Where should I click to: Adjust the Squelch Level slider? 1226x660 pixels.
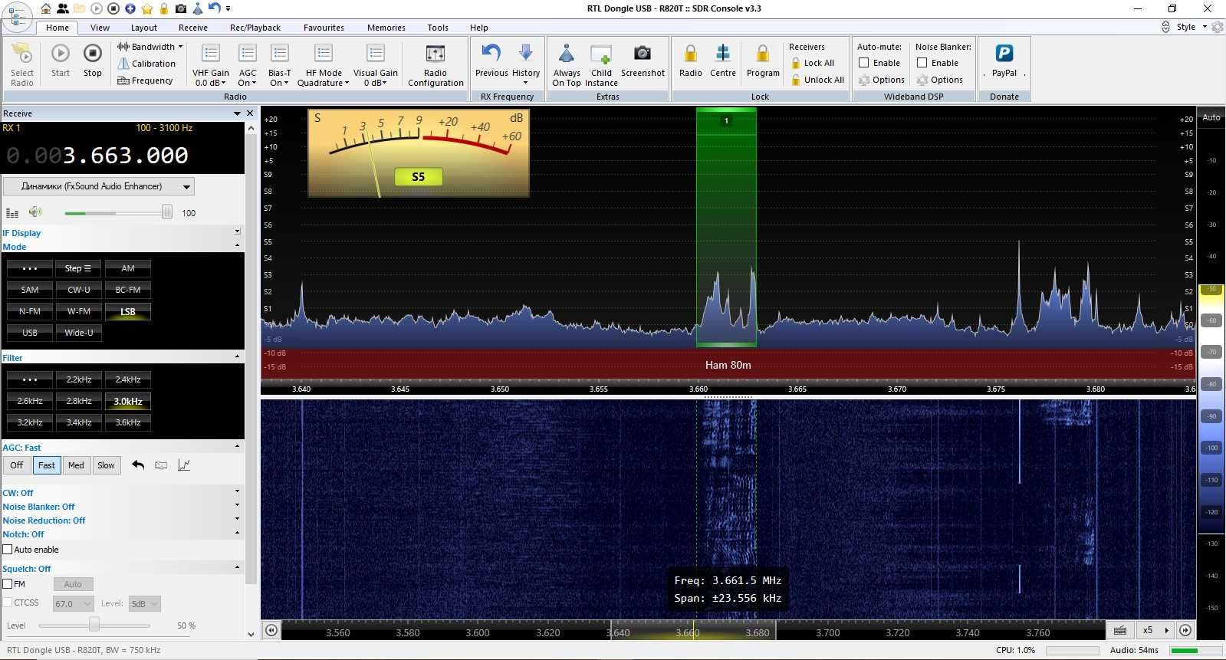[x=94, y=626]
